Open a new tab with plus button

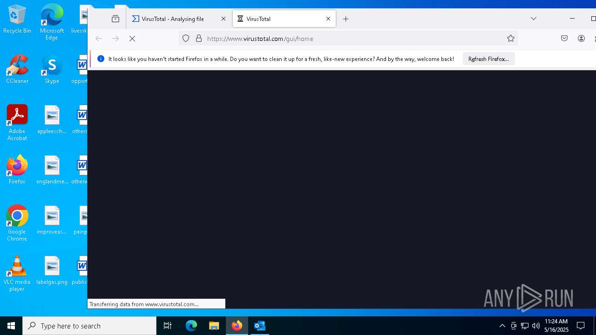click(345, 19)
